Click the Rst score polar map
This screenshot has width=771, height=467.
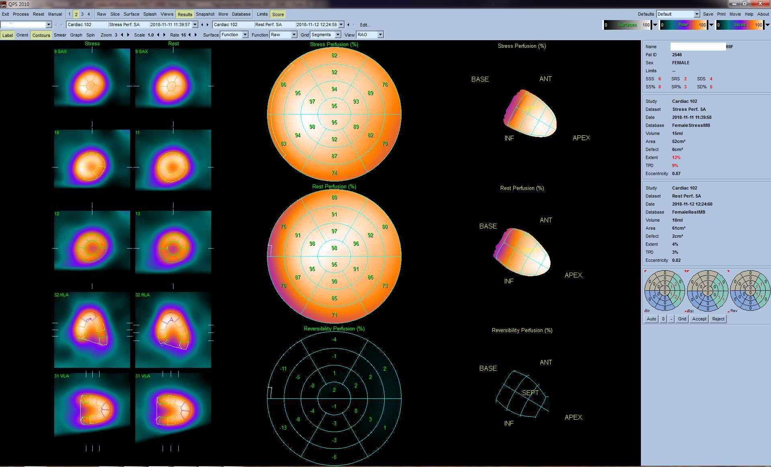(708, 291)
